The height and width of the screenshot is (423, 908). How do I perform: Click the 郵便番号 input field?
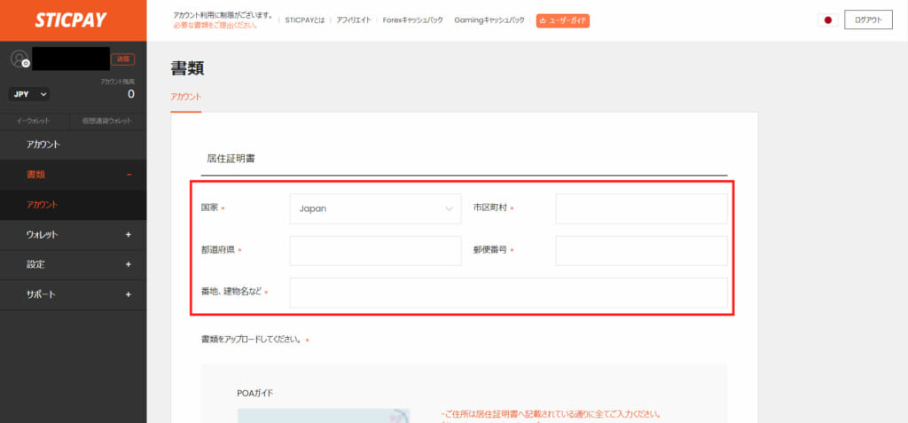pos(641,250)
